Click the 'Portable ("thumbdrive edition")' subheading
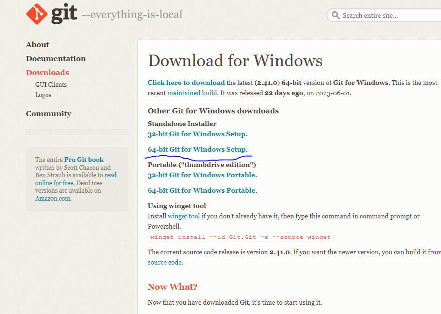The height and width of the screenshot is (314, 441). coord(202,165)
